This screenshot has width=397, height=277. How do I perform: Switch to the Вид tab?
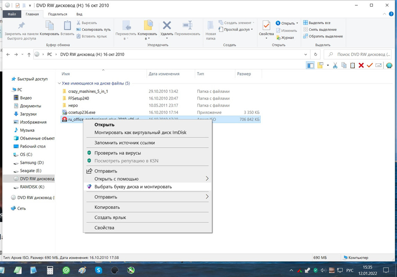(79, 14)
